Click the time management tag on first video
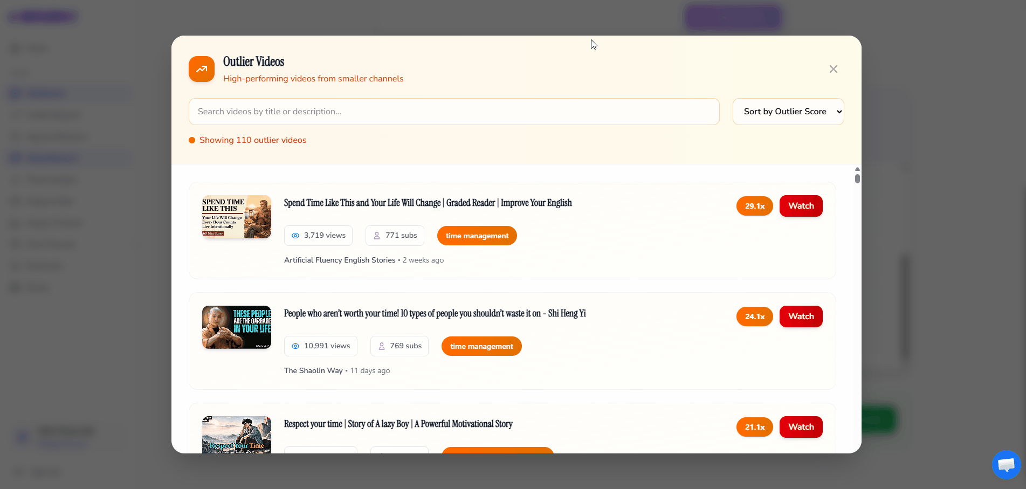The width and height of the screenshot is (1026, 489). (x=477, y=236)
